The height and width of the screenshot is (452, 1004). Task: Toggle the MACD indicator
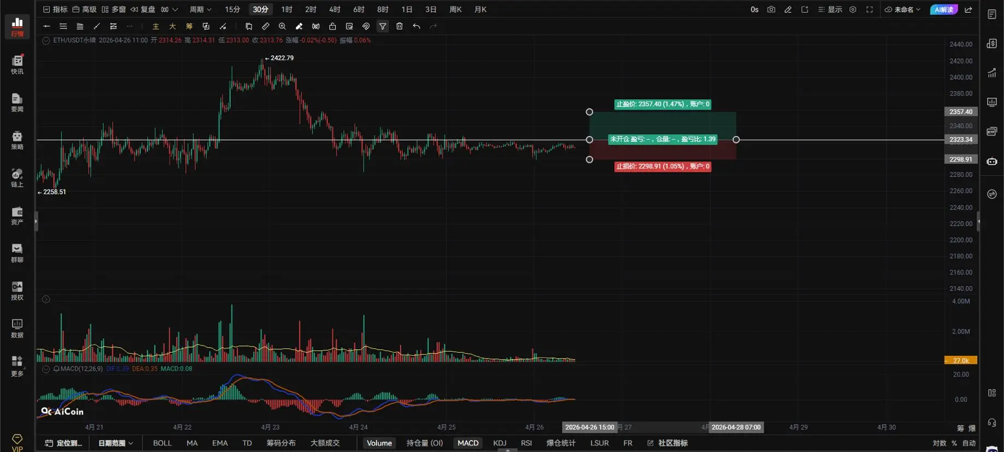coord(468,443)
